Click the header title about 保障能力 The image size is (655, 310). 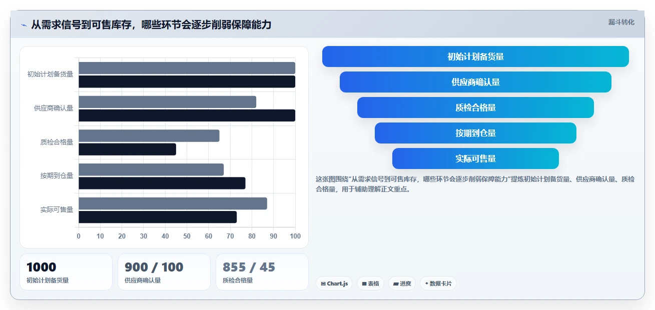[151, 24]
